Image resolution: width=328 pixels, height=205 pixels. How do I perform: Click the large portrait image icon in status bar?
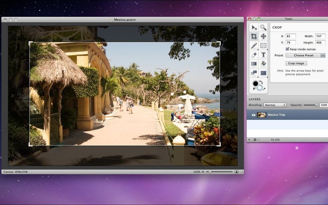pyautogui.click(x=237, y=172)
